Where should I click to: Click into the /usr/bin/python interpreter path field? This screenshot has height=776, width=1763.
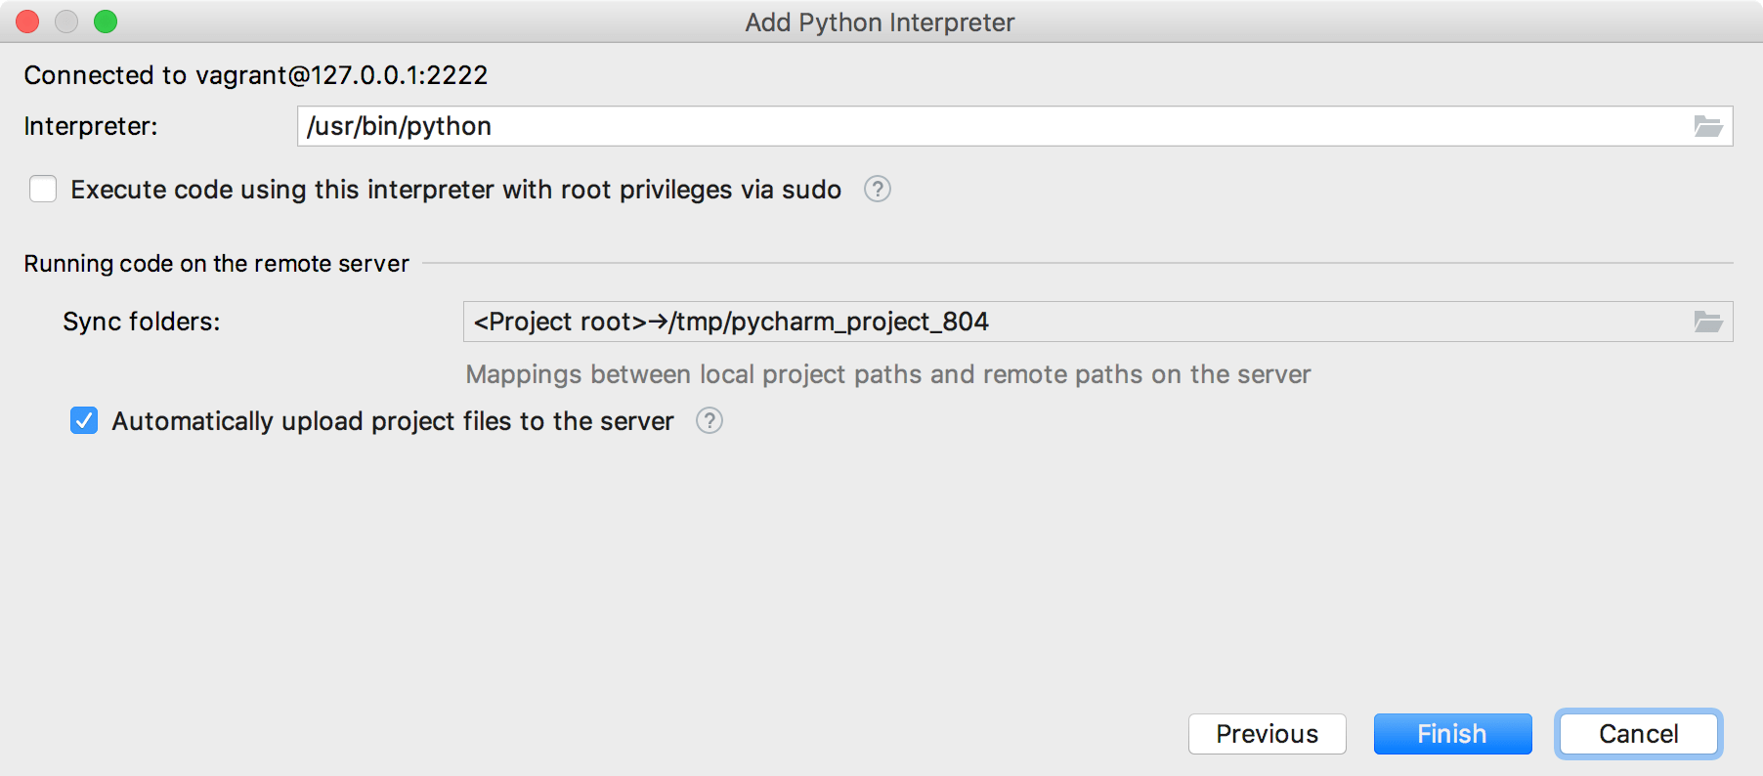coord(977,126)
